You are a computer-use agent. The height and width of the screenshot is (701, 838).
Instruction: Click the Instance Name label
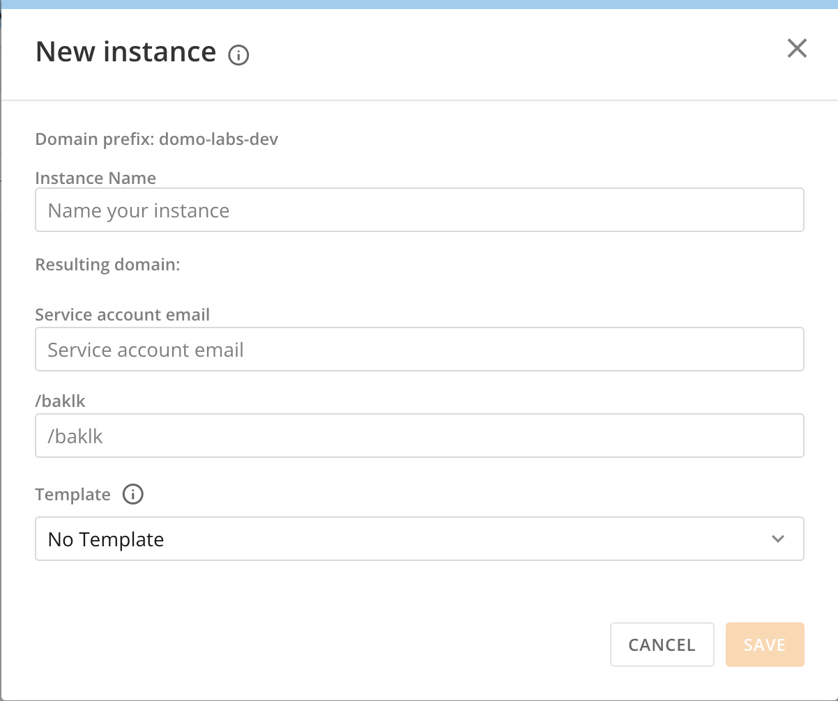click(95, 178)
